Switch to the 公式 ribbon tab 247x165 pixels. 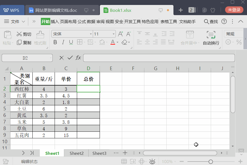point(82,21)
